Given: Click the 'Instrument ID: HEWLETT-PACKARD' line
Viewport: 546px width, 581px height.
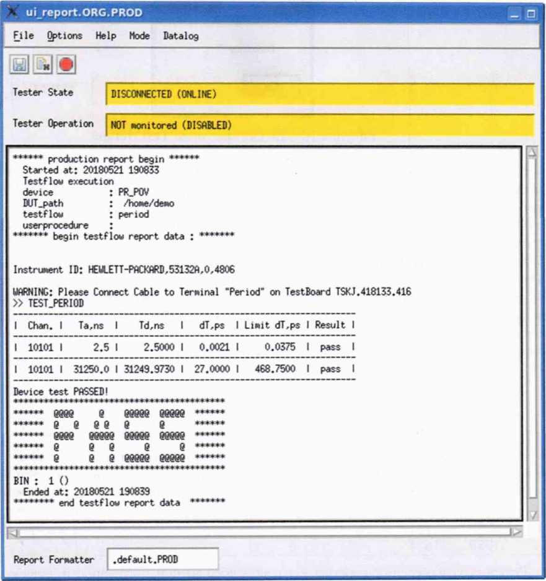Looking at the screenshot, I should [x=124, y=269].
